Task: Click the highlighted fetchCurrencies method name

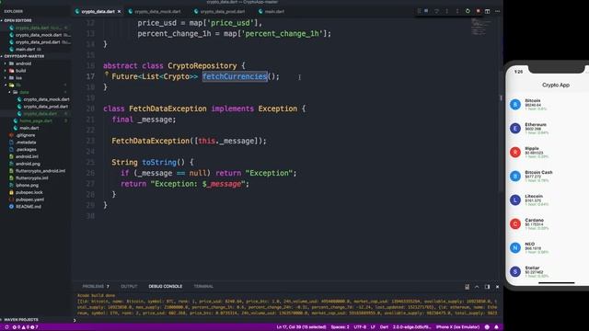Action: pos(235,76)
